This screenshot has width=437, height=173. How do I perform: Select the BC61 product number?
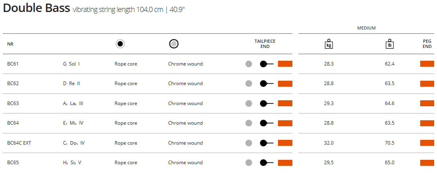13,64
